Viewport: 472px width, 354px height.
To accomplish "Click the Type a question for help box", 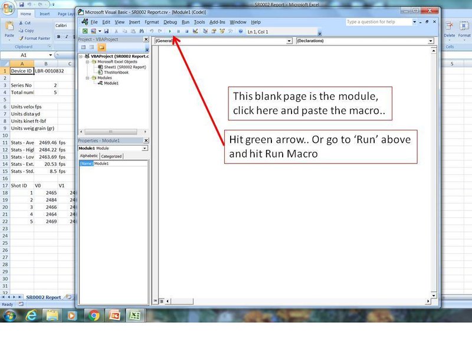I will (379, 22).
